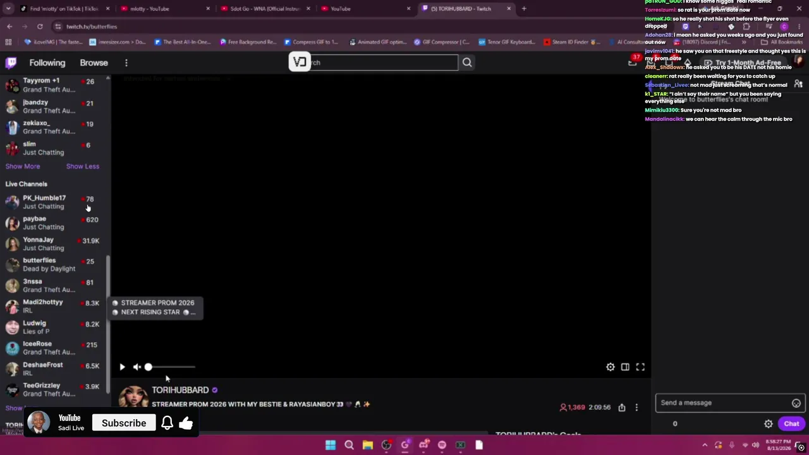The image size is (809, 455).
Task: Open the browser apps grid icon
Action: 8,42
